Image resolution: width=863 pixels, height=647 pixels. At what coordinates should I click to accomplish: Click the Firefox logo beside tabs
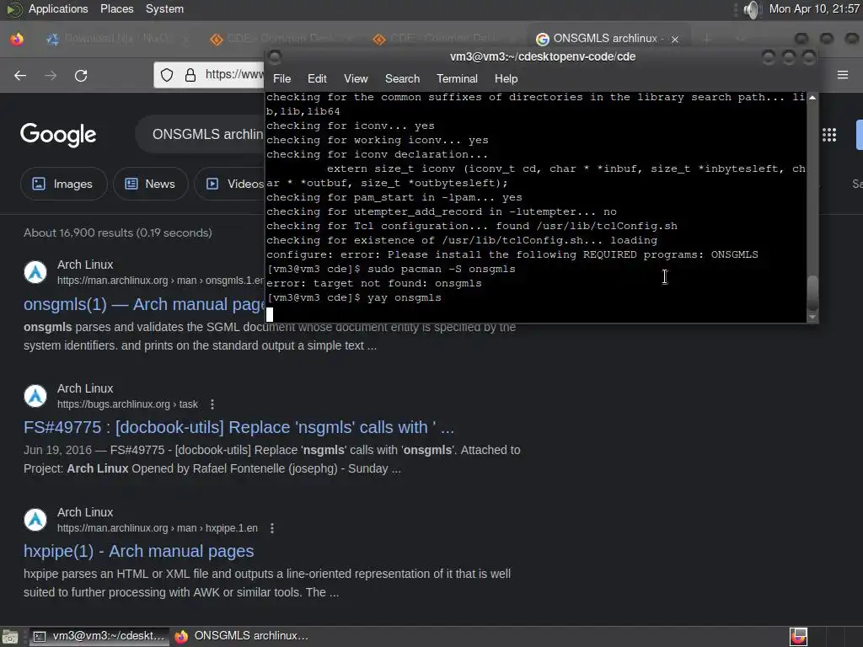(17, 39)
